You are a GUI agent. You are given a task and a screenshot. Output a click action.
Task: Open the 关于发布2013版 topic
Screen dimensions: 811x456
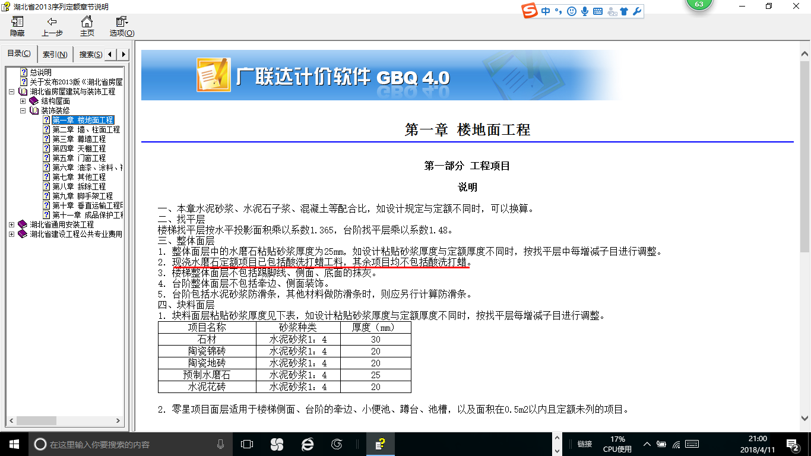click(76, 82)
